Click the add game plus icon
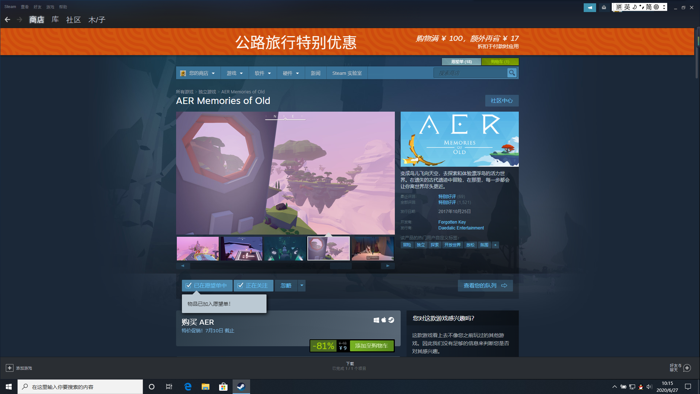The image size is (700, 394). tap(10, 368)
